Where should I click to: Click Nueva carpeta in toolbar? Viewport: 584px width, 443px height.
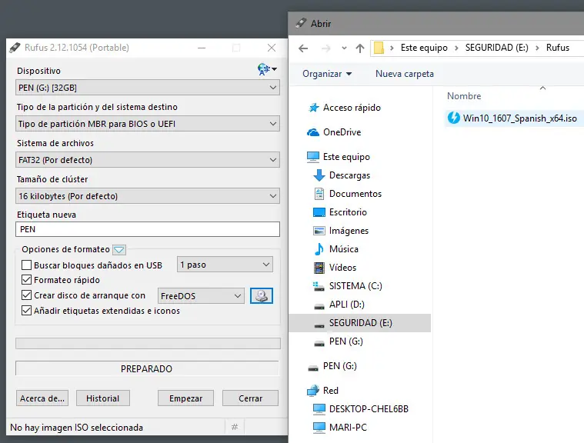405,74
